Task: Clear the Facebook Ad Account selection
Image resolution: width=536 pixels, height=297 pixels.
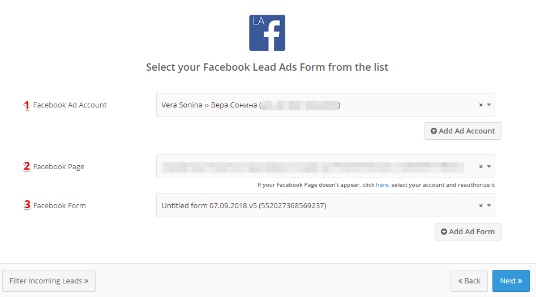Action: pyautogui.click(x=481, y=105)
